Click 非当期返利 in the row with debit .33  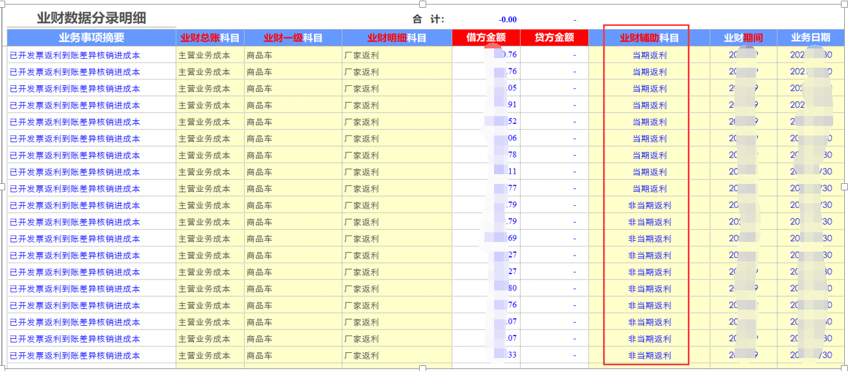(649, 356)
